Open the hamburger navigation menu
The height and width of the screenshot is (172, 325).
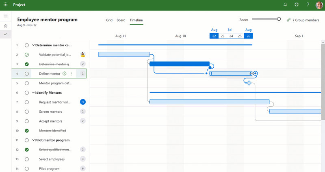pos(6,16)
